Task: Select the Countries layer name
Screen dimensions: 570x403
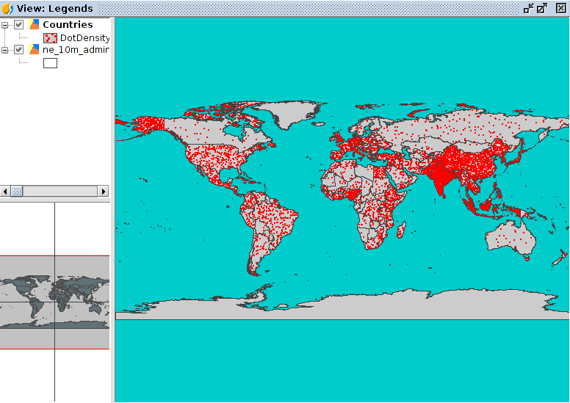Action: click(68, 25)
